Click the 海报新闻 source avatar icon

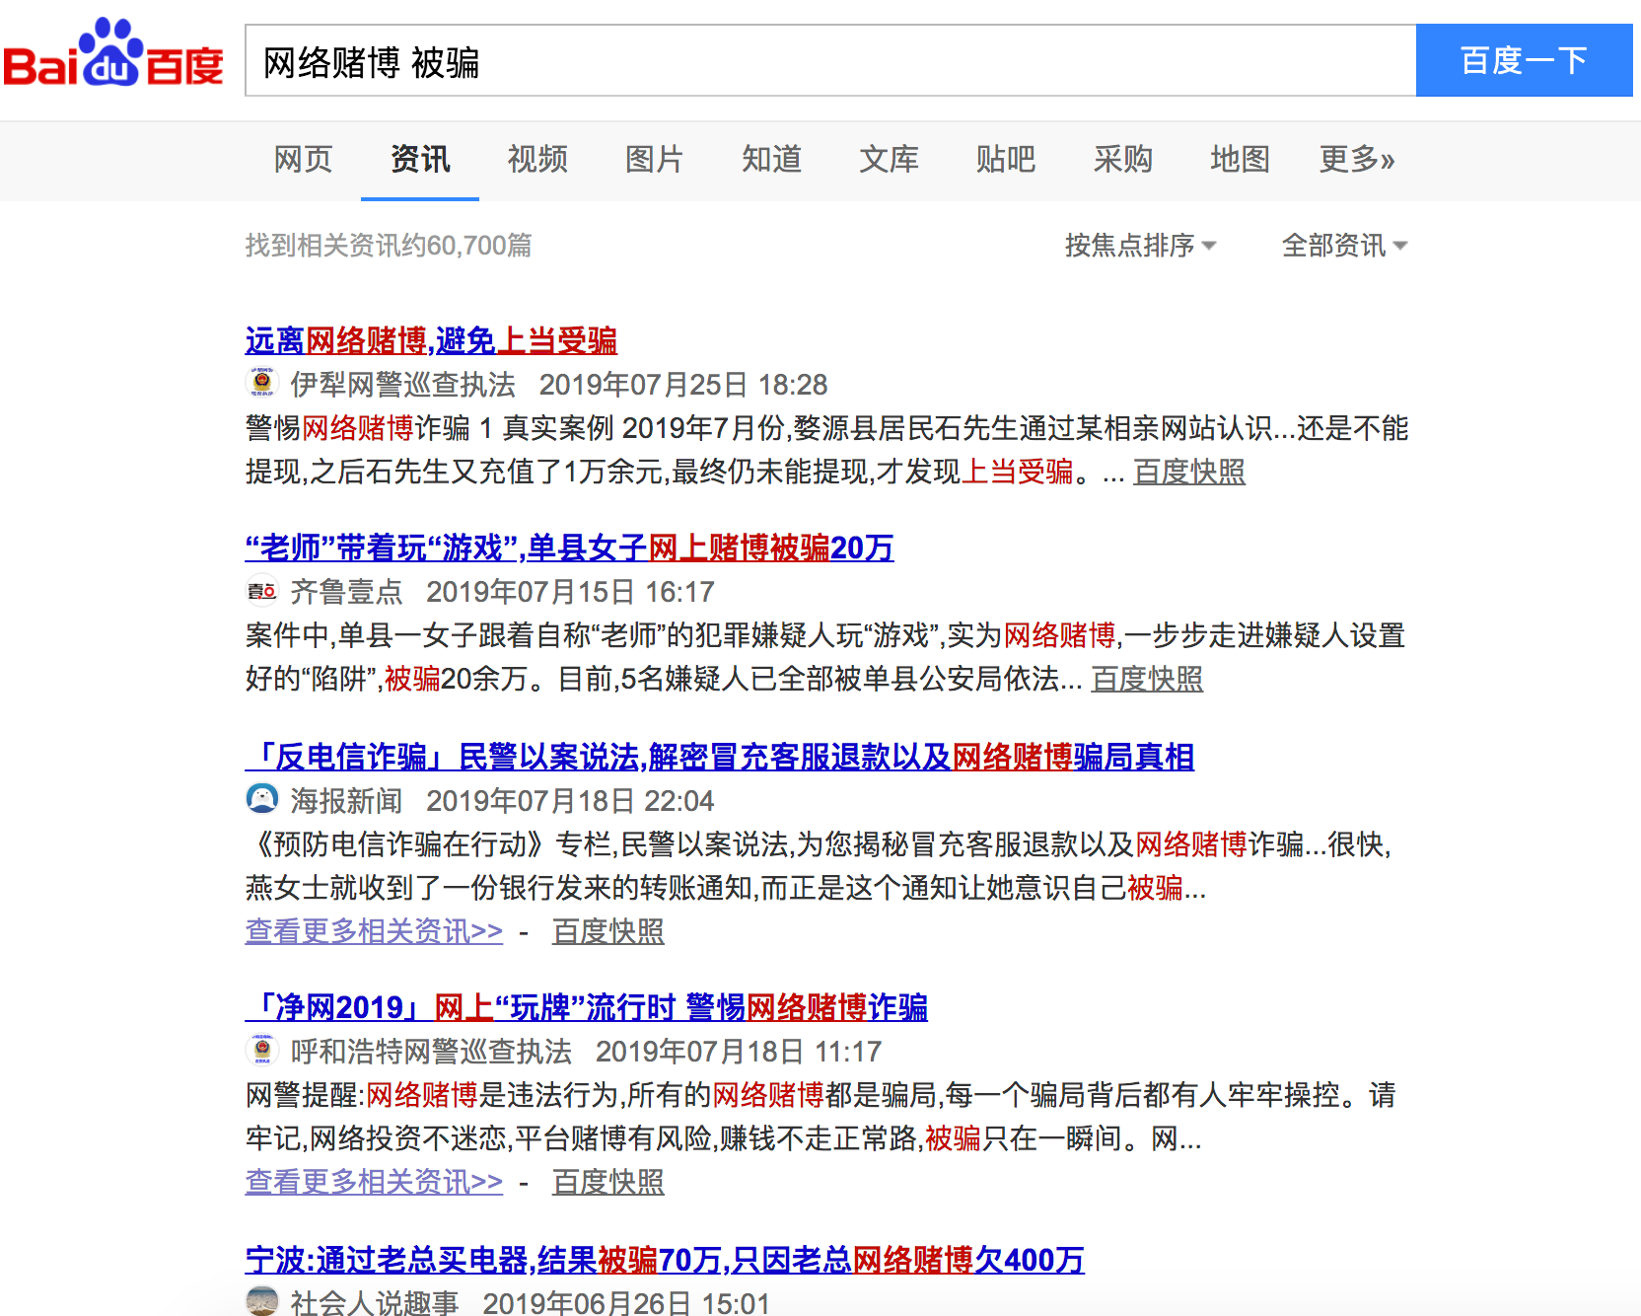(x=262, y=798)
